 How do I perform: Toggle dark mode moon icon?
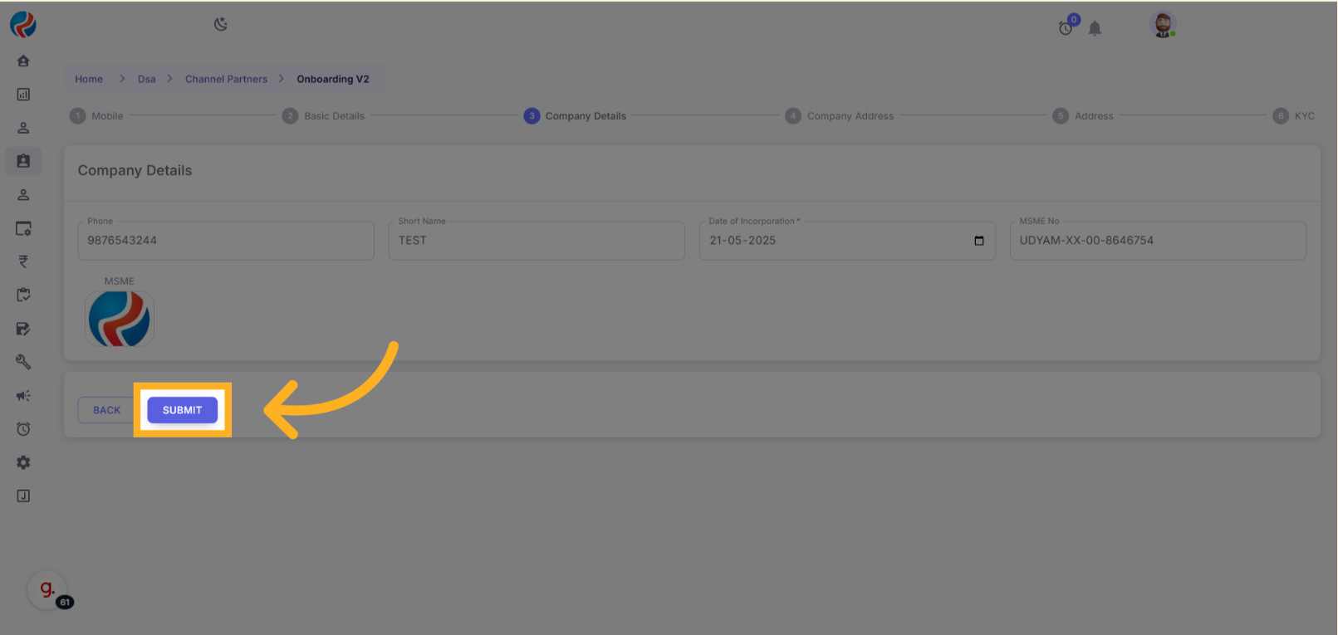[x=221, y=24]
